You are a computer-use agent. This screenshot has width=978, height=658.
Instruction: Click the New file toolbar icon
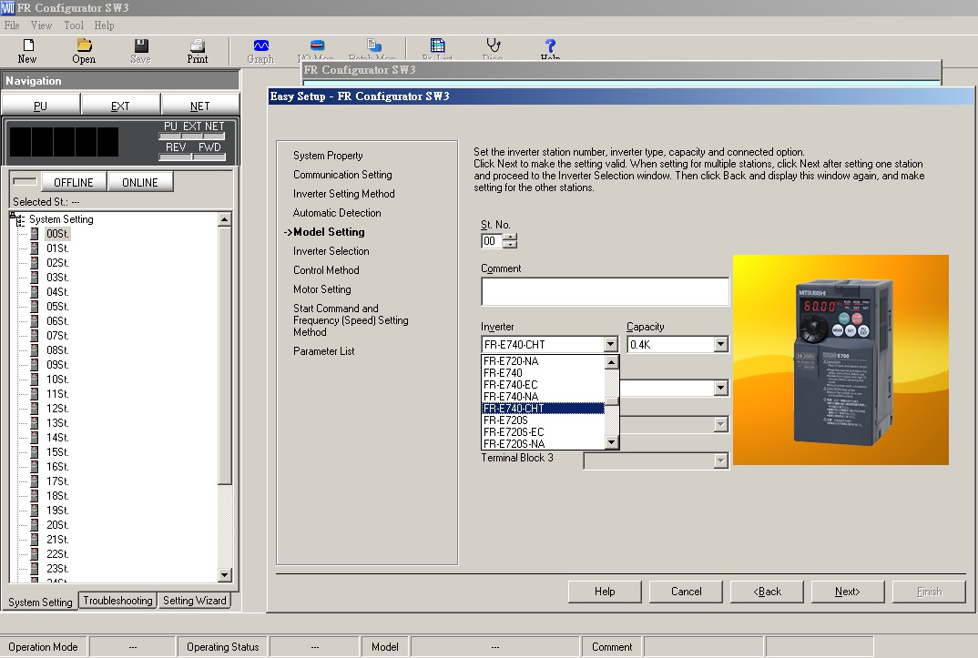[27, 46]
